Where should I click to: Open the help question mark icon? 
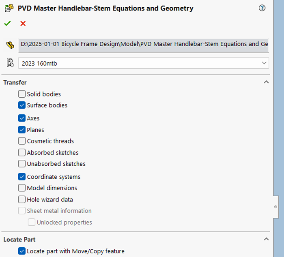[x=262, y=8]
